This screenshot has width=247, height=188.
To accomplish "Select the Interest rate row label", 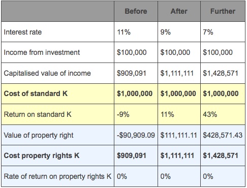I will [x=23, y=32].
